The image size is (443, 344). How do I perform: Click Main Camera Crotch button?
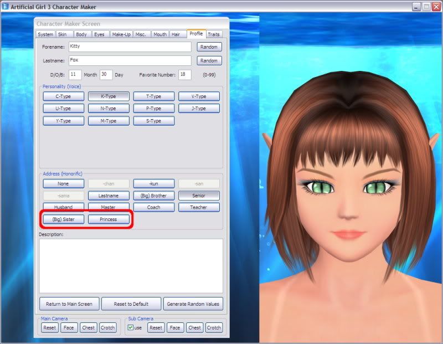tap(107, 328)
